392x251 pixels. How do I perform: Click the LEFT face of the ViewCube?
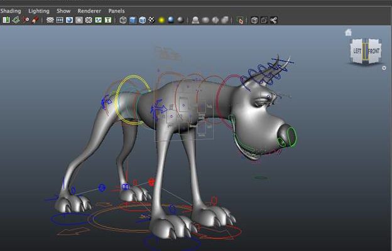point(357,51)
